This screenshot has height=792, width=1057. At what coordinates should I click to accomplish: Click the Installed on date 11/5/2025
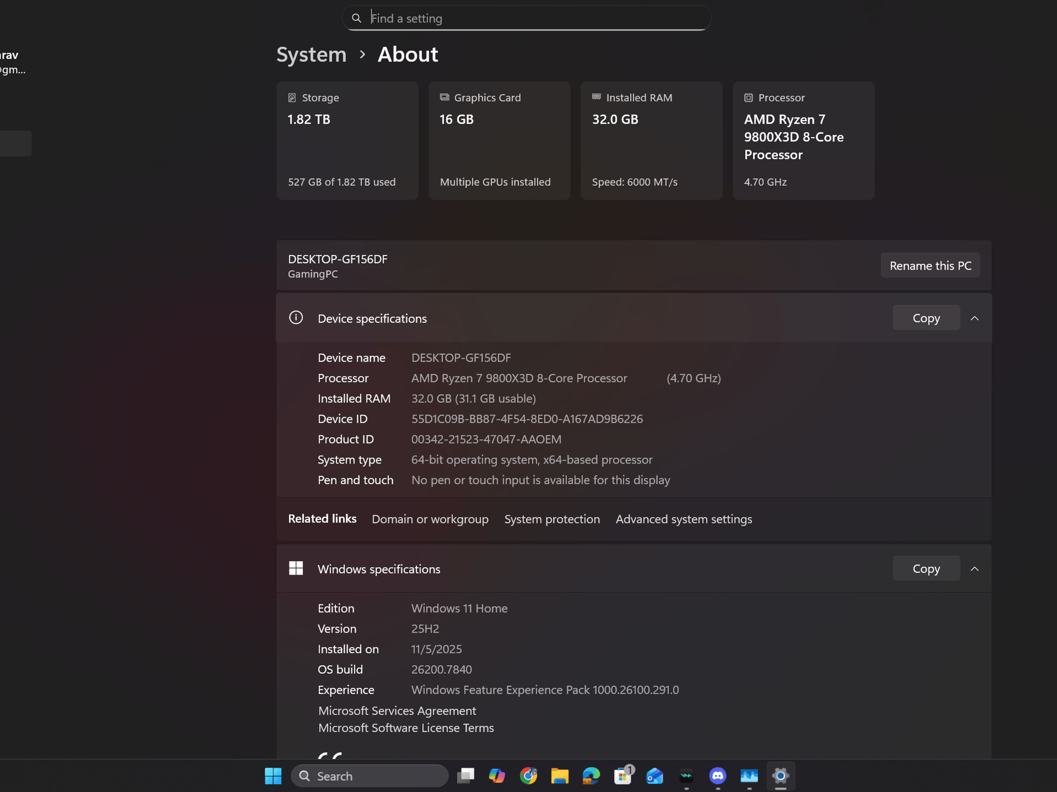(436, 649)
